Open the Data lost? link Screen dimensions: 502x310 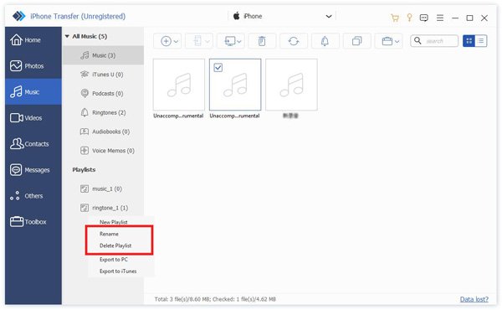pos(474,299)
